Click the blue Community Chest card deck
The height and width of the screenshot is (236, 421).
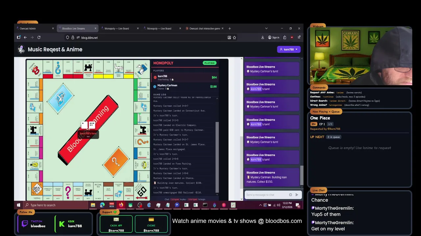point(61,98)
